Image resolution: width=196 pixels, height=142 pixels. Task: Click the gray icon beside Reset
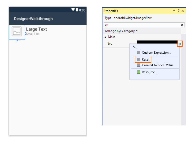tap(139, 60)
